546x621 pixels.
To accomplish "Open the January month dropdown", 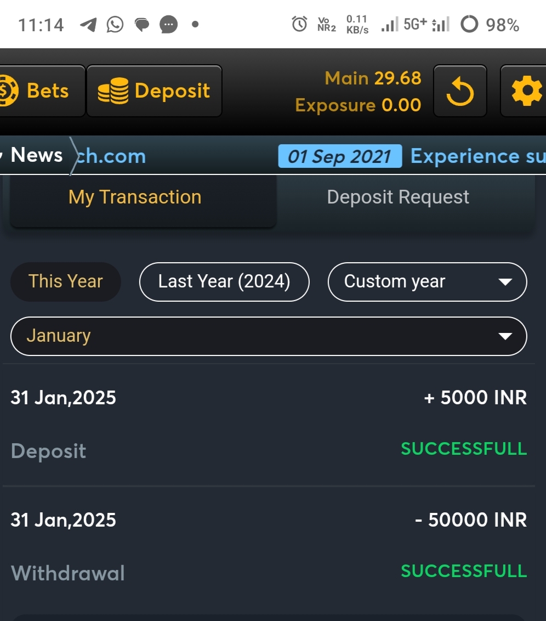I will pos(269,336).
